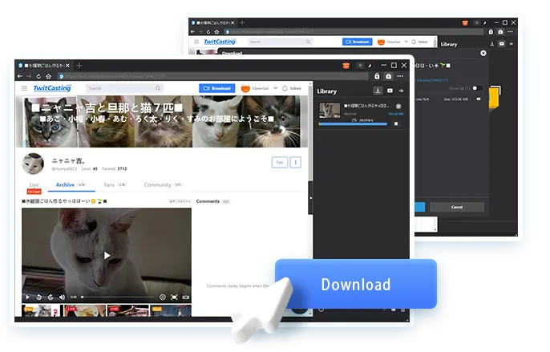Viewport: 550px width, 352px height.
Task: Toggle the light/dark theme switch in the back window title bar
Action: 480,22
